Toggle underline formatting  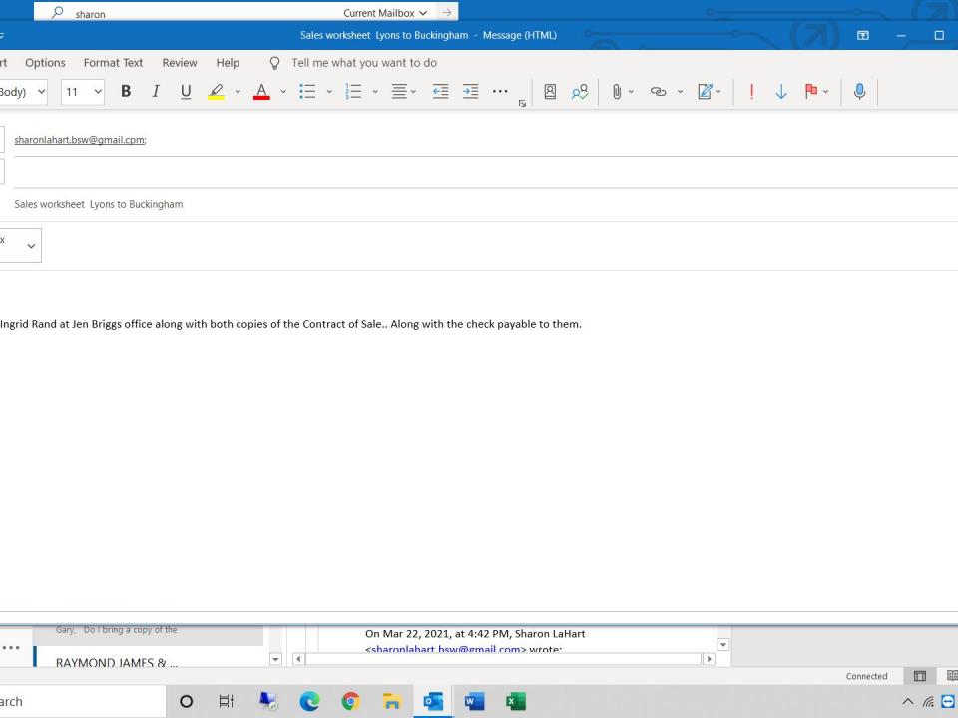pos(186,92)
